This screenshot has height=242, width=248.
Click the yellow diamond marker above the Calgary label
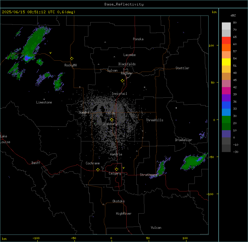(x=117, y=169)
